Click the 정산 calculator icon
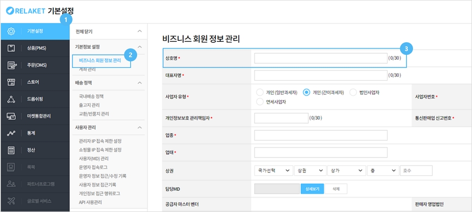472x212 pixels. [12, 150]
